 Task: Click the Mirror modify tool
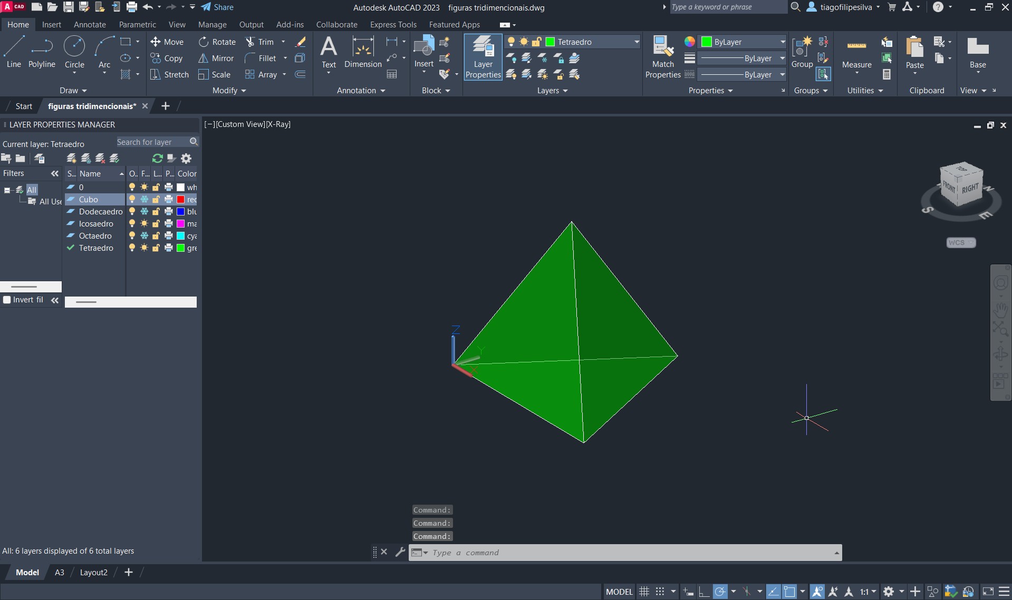[216, 58]
